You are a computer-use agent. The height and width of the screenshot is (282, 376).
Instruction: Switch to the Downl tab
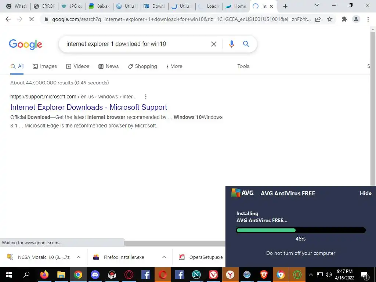tap(155, 6)
